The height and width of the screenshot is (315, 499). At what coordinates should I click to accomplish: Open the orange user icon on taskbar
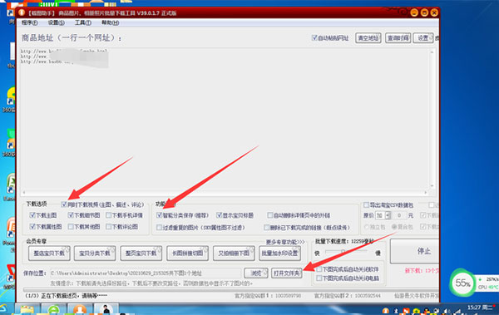[80, 309]
